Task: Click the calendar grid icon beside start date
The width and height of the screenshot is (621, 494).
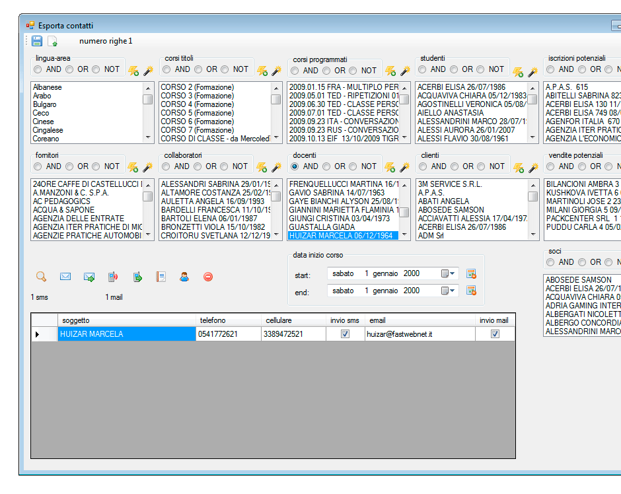Action: click(471, 273)
